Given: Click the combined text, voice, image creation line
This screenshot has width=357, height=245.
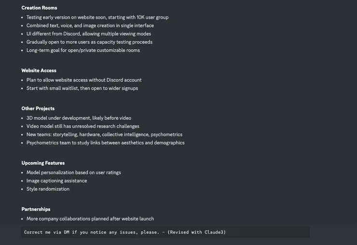Looking at the screenshot, I should (x=90, y=26).
